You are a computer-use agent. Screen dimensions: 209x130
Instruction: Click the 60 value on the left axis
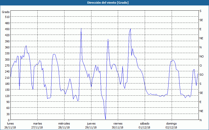(8, 108)
